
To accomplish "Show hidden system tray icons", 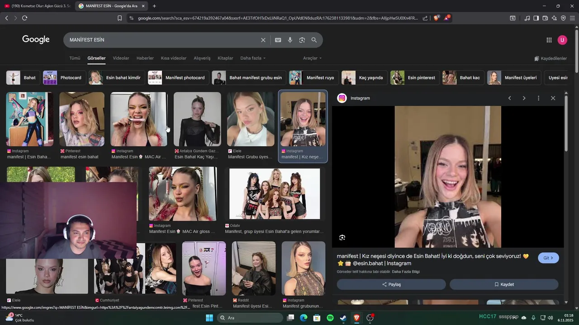I will click(x=515, y=318).
